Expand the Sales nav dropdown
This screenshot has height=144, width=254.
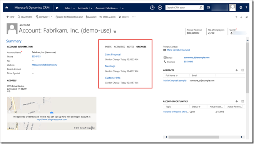pyautogui.click(x=74, y=8)
